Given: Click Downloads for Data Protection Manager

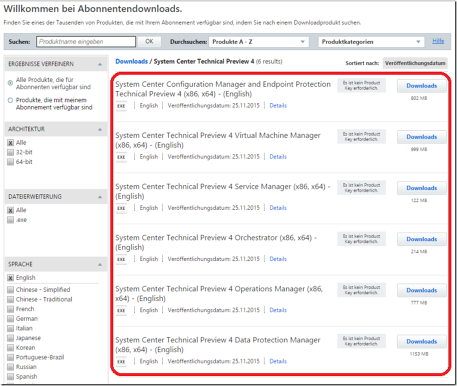Looking at the screenshot, I should (x=421, y=341).
